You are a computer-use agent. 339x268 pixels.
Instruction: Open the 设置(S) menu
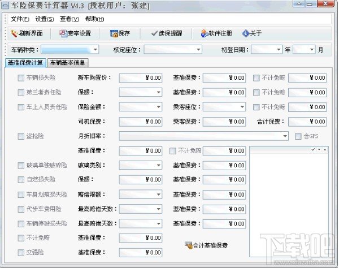click(45, 19)
